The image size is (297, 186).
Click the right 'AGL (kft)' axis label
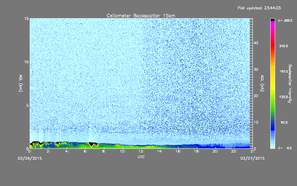click(x=262, y=83)
